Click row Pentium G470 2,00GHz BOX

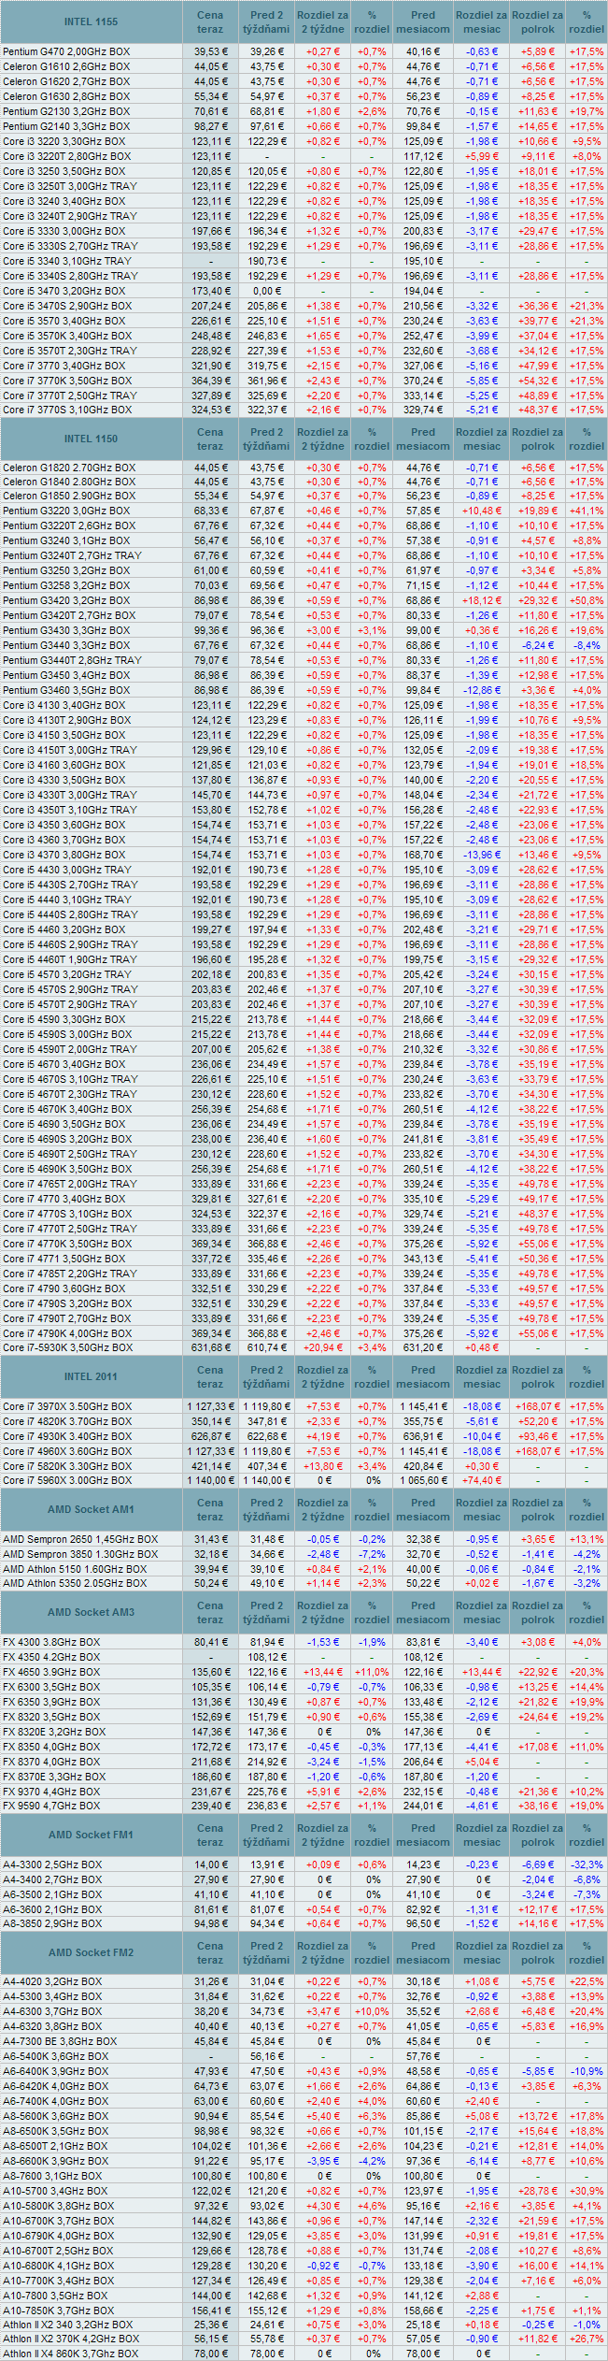tap(304, 51)
